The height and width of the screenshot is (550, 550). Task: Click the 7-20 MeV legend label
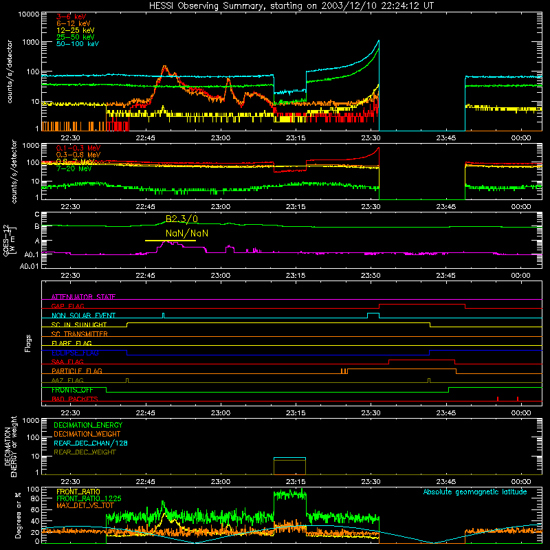(74, 168)
